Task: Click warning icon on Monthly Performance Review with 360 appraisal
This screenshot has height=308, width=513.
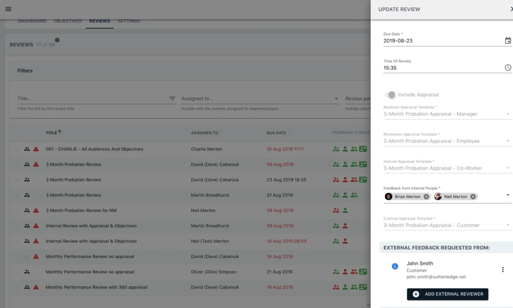Action: click(x=36, y=287)
